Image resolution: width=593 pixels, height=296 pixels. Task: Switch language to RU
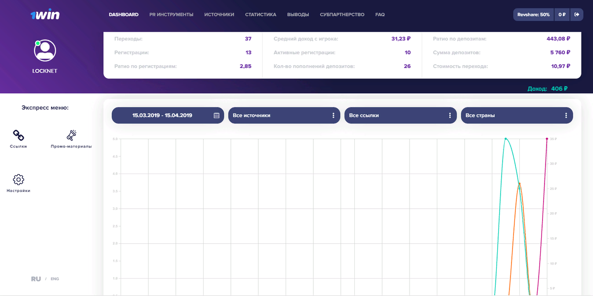(x=36, y=279)
